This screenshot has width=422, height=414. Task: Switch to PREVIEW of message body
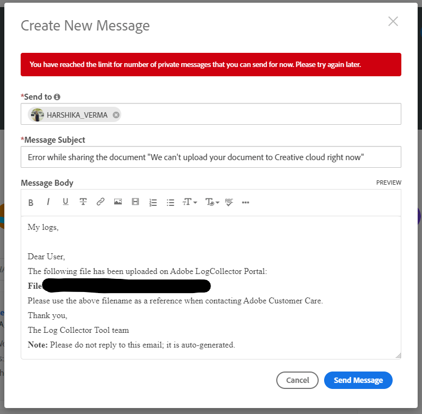click(388, 182)
